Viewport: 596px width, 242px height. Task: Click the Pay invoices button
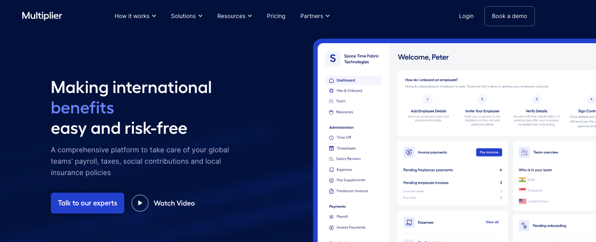coord(489,152)
